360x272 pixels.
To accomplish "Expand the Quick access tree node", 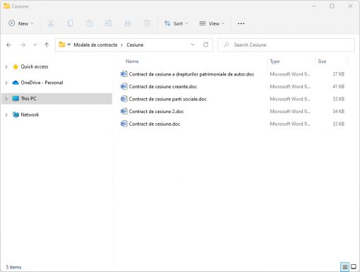I will point(6,67).
